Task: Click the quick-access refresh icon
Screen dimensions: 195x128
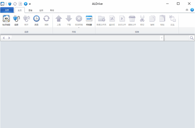Action: 15,4
